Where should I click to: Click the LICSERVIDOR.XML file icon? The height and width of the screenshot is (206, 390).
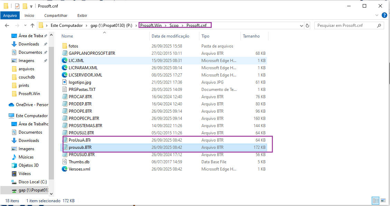point(65,75)
